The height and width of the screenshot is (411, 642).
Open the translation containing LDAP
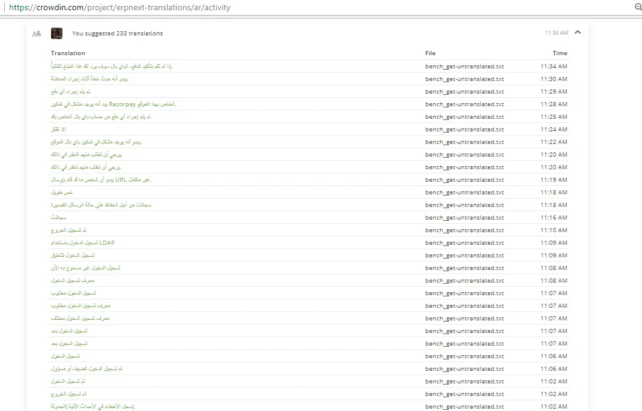(83, 243)
